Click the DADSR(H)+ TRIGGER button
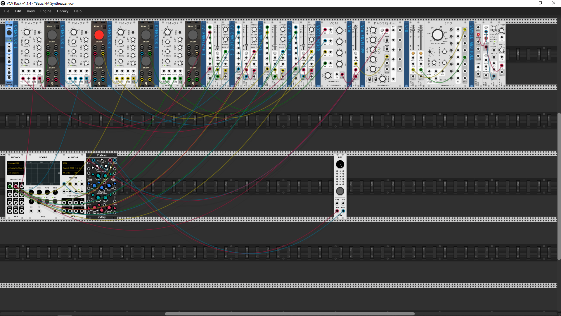The width and height of the screenshot is (561, 316). pos(382,30)
